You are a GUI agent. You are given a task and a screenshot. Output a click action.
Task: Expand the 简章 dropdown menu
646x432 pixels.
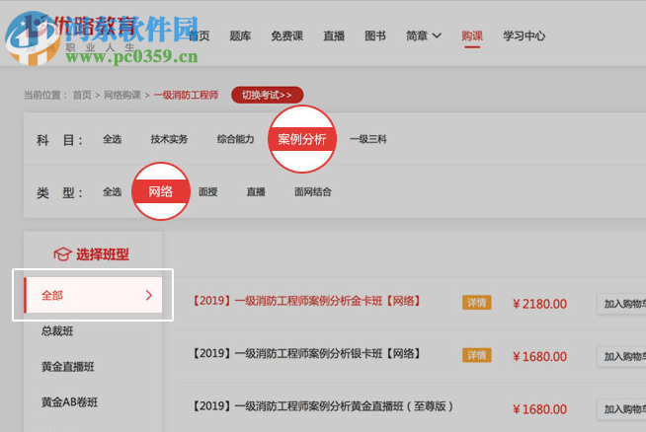click(424, 36)
